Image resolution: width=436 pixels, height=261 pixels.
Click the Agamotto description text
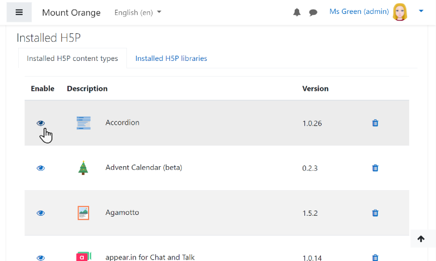tap(122, 212)
